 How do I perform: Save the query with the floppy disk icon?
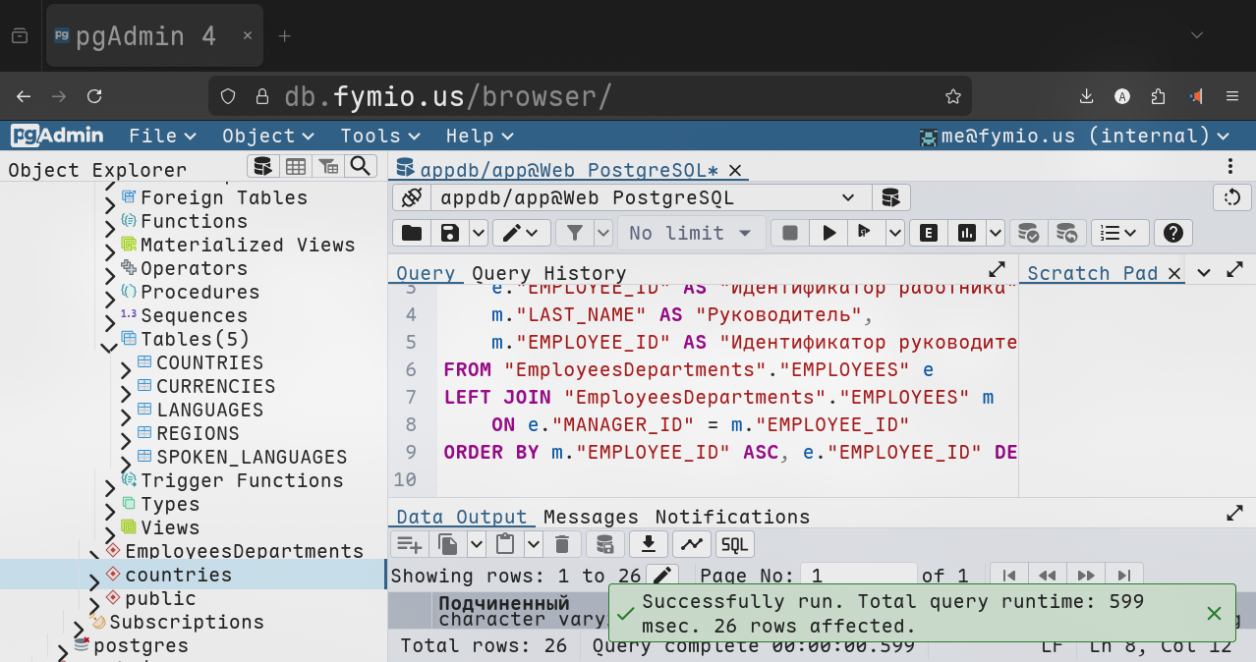[x=450, y=233]
